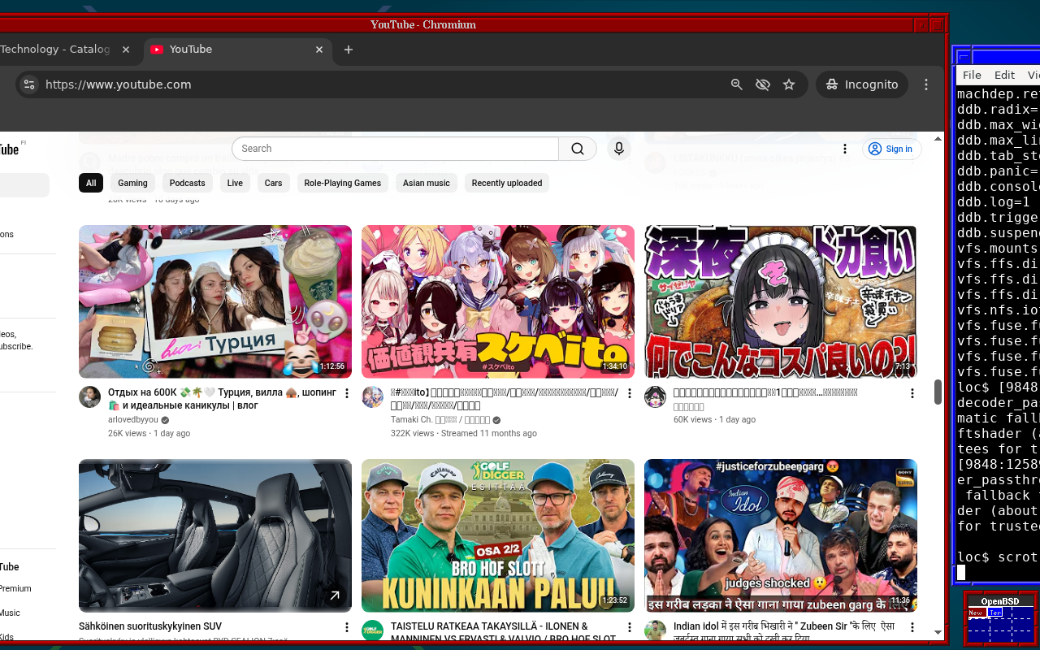The height and width of the screenshot is (650, 1040).
Task: Open YouTube settings three-dot menu
Action: 845,149
